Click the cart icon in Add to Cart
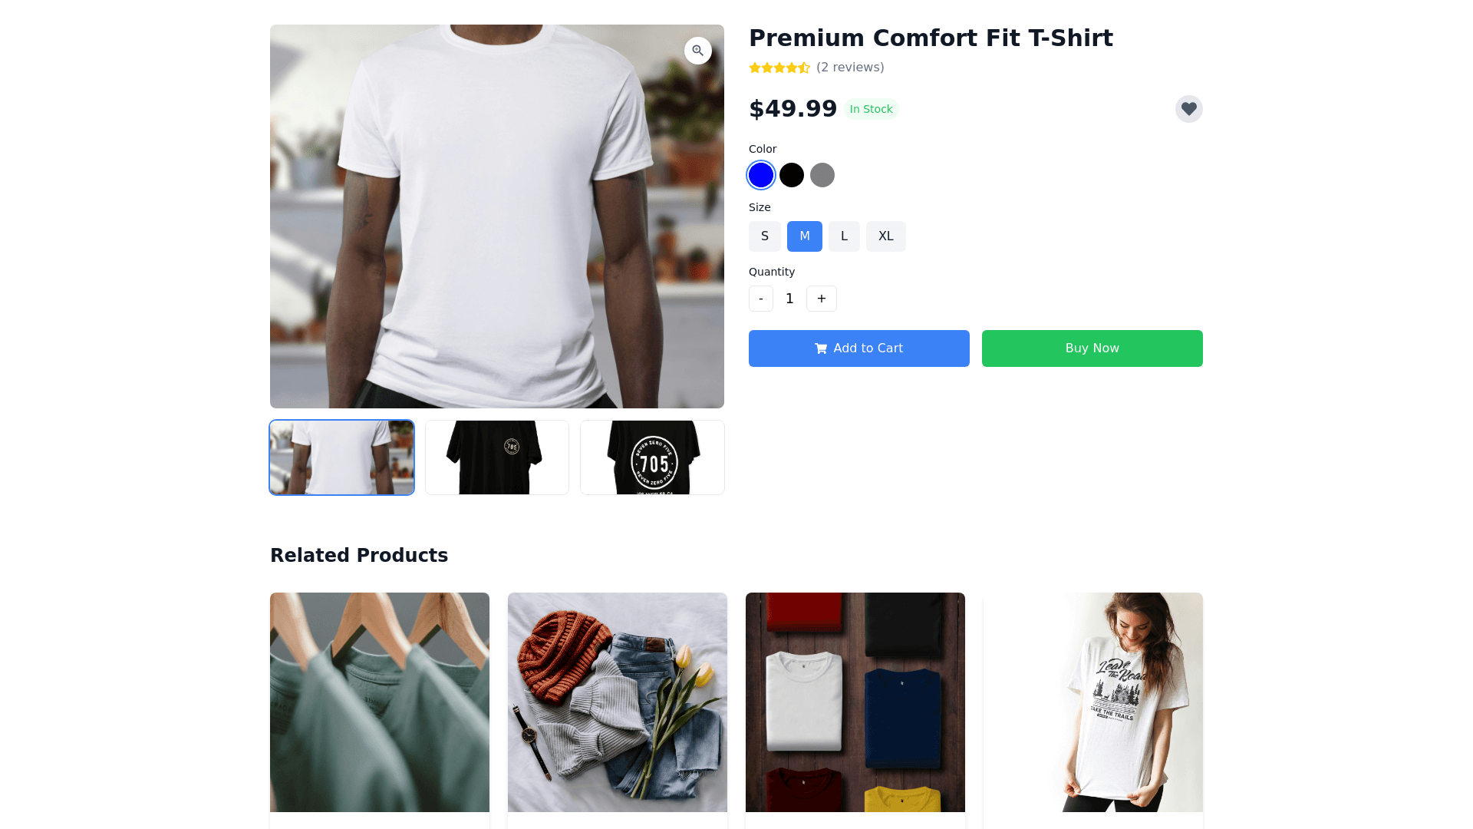Screen dimensions: 1473x829 [x=821, y=348]
